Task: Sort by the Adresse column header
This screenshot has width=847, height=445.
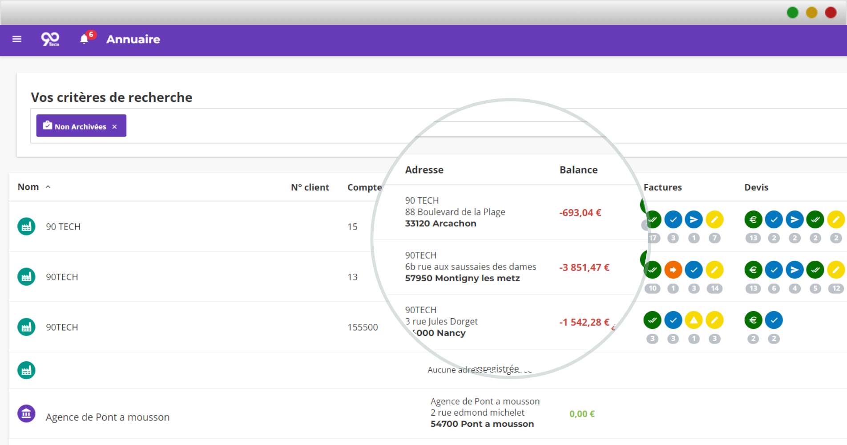Action: pyautogui.click(x=424, y=170)
